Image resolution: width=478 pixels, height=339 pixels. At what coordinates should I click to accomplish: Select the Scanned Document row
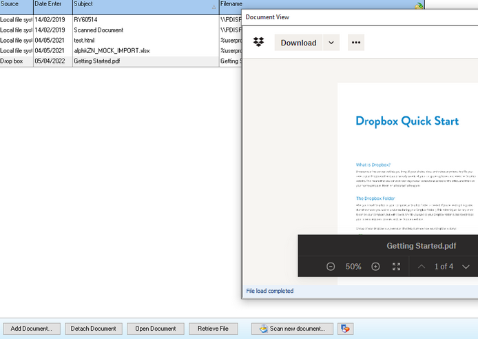(x=121, y=30)
